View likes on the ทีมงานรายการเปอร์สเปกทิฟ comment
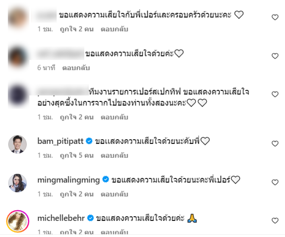Image resolution: width=285 pixels, height=237 pixels. [x=77, y=117]
